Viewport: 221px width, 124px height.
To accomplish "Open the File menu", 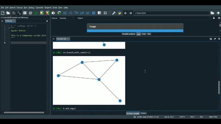I will 2,8.
